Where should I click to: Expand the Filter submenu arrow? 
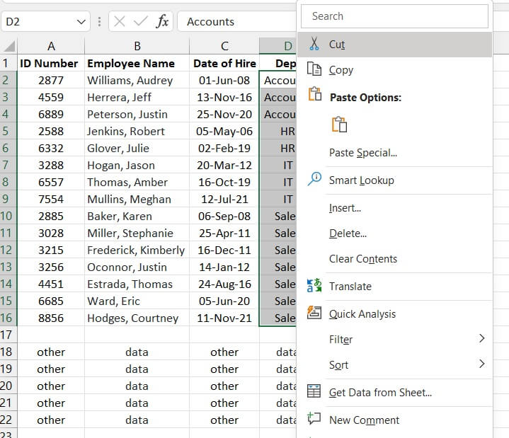(481, 339)
